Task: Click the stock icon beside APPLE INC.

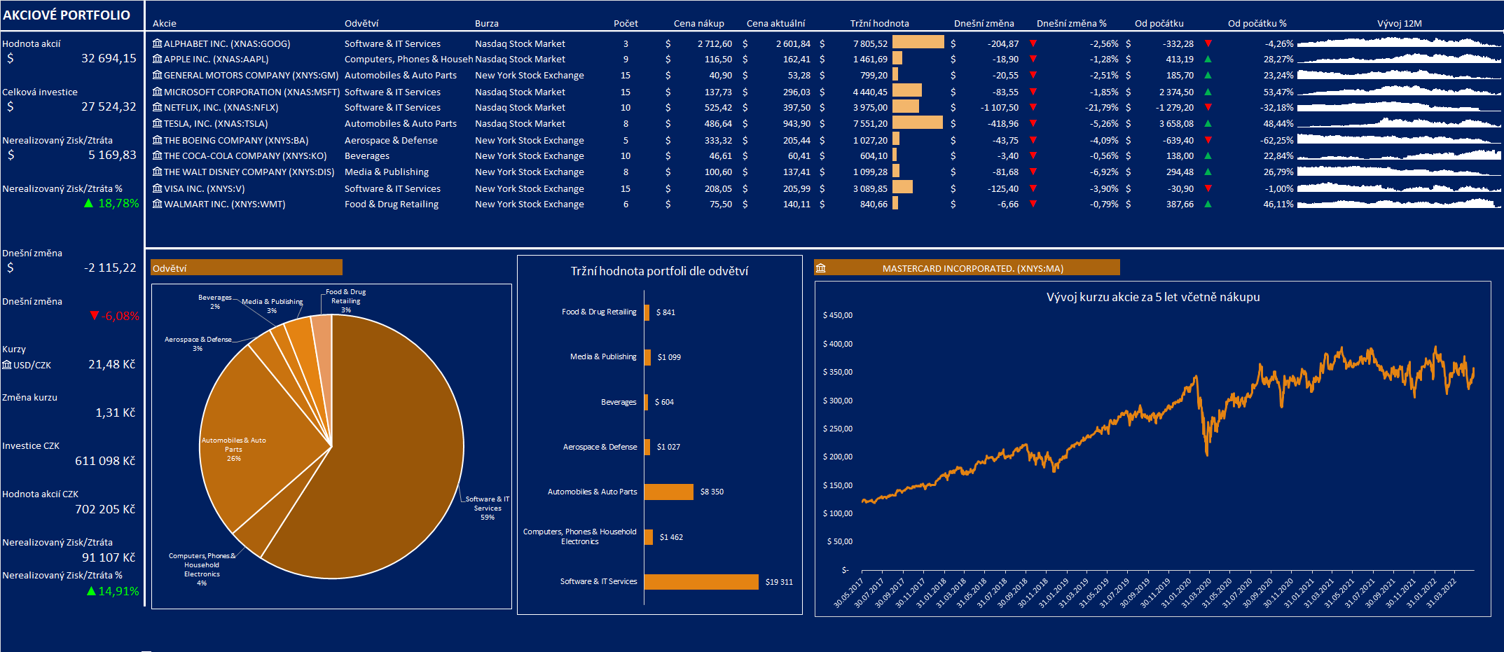Action: click(x=158, y=59)
